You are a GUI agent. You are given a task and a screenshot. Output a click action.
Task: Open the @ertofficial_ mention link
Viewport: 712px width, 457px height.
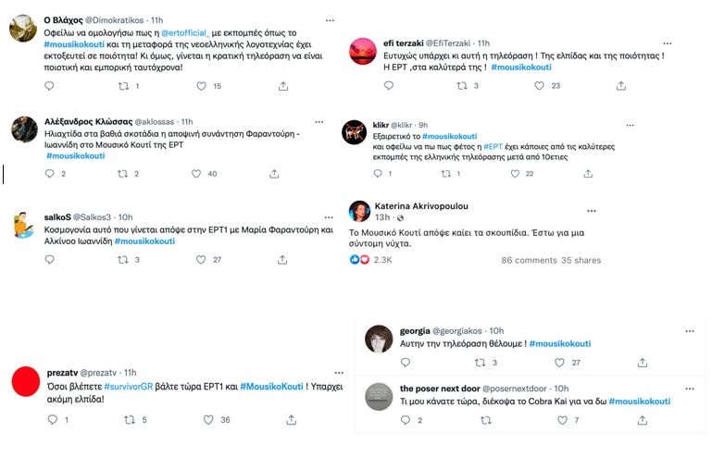[193, 33]
